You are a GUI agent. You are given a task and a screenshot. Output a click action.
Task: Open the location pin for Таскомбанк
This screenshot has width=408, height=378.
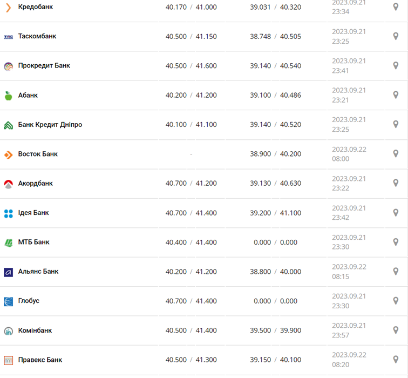click(396, 36)
